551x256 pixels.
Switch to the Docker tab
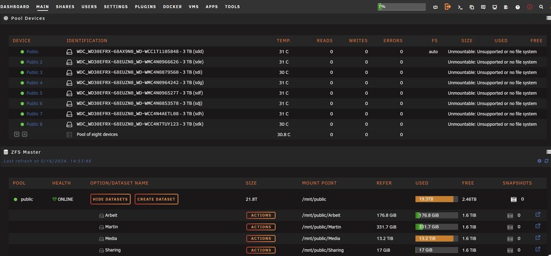pyautogui.click(x=172, y=7)
